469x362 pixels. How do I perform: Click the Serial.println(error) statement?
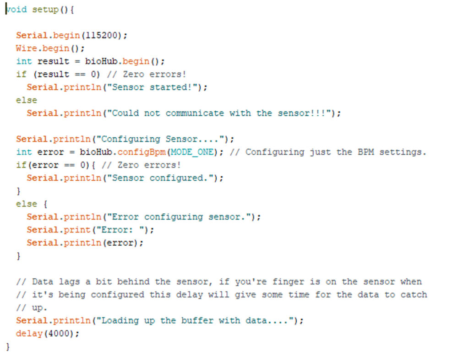[x=85, y=243]
